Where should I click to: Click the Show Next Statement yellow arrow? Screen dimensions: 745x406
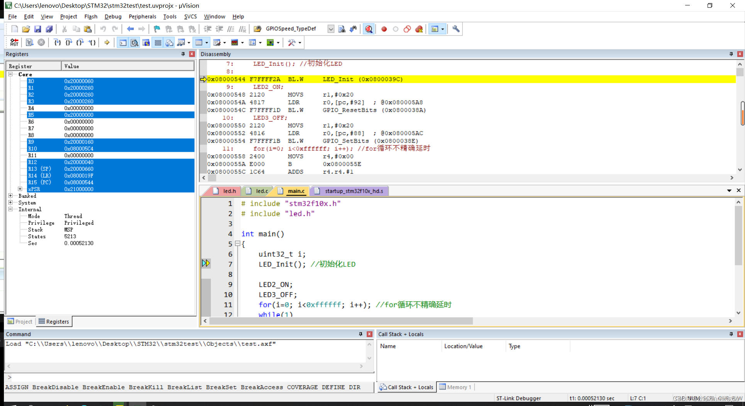point(107,42)
